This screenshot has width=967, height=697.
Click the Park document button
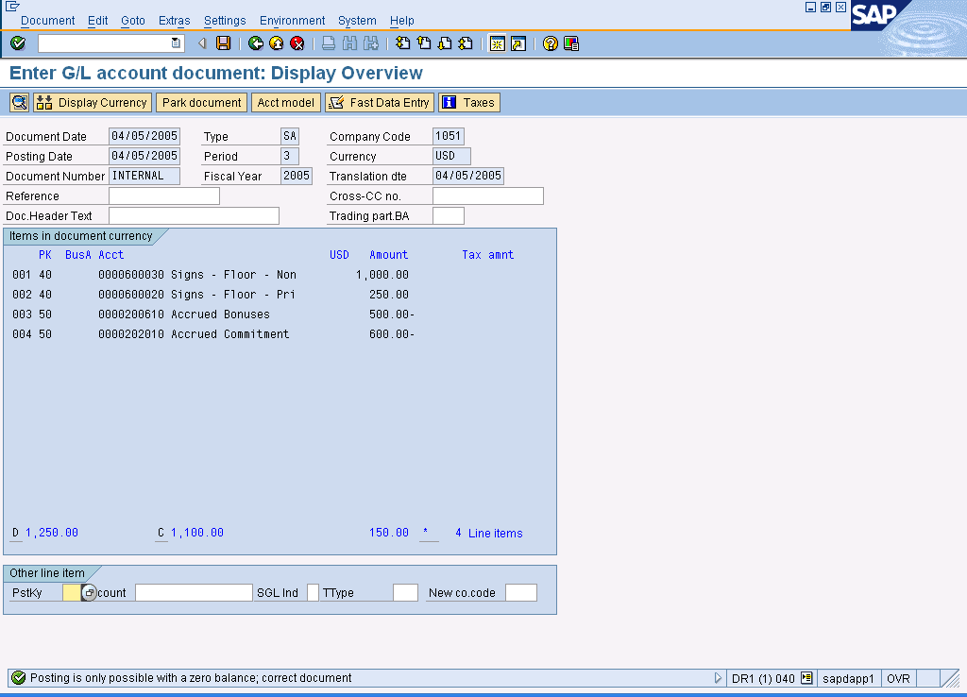tap(202, 102)
